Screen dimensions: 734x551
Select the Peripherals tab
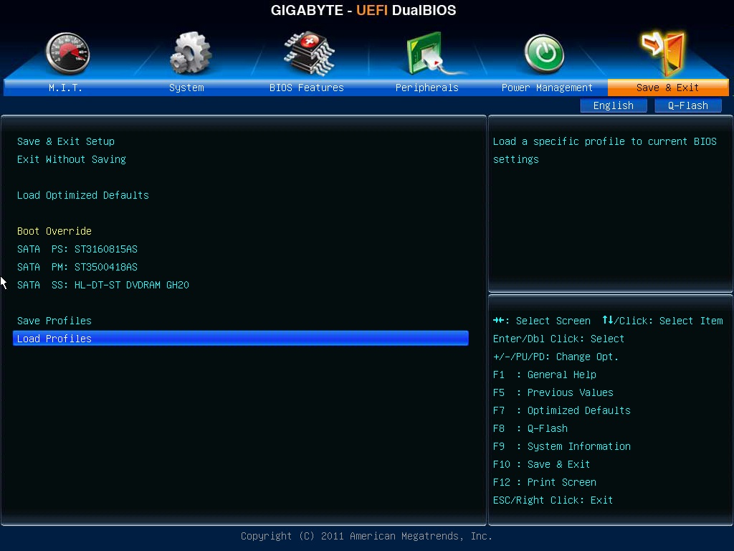[x=427, y=88]
